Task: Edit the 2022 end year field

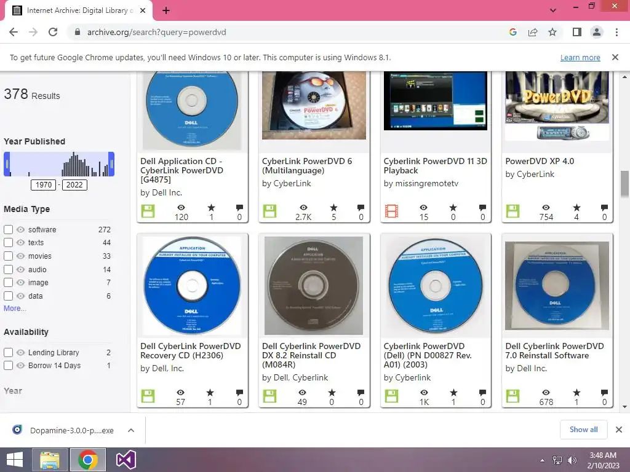Action: point(74,184)
